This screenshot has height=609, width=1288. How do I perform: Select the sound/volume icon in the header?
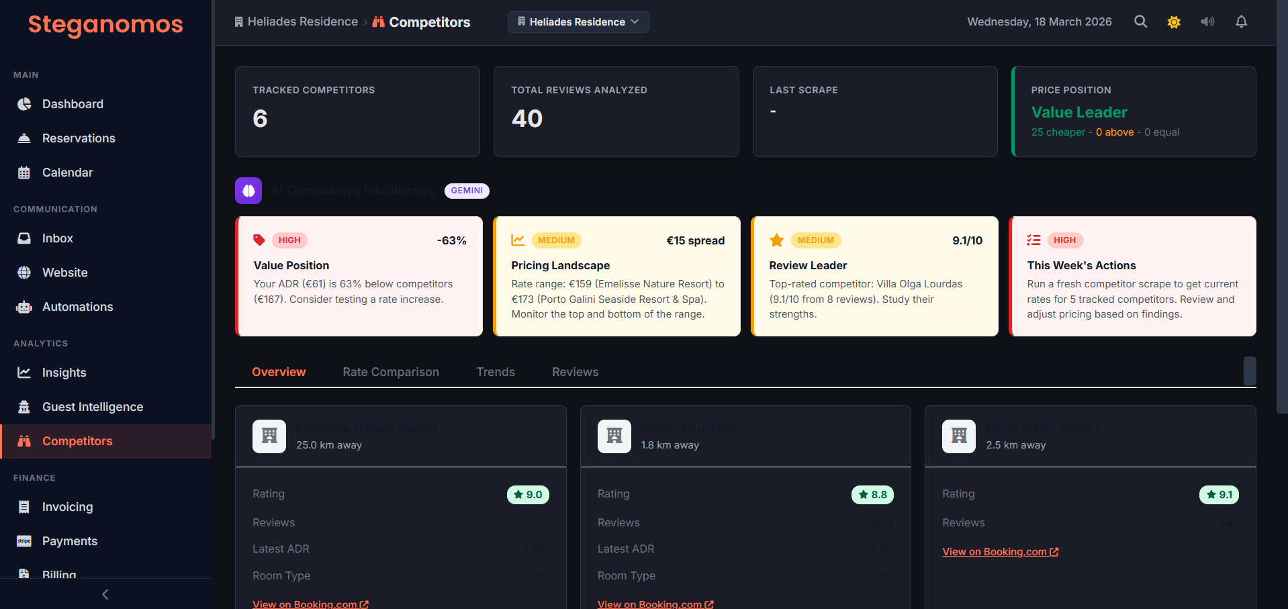(1207, 21)
